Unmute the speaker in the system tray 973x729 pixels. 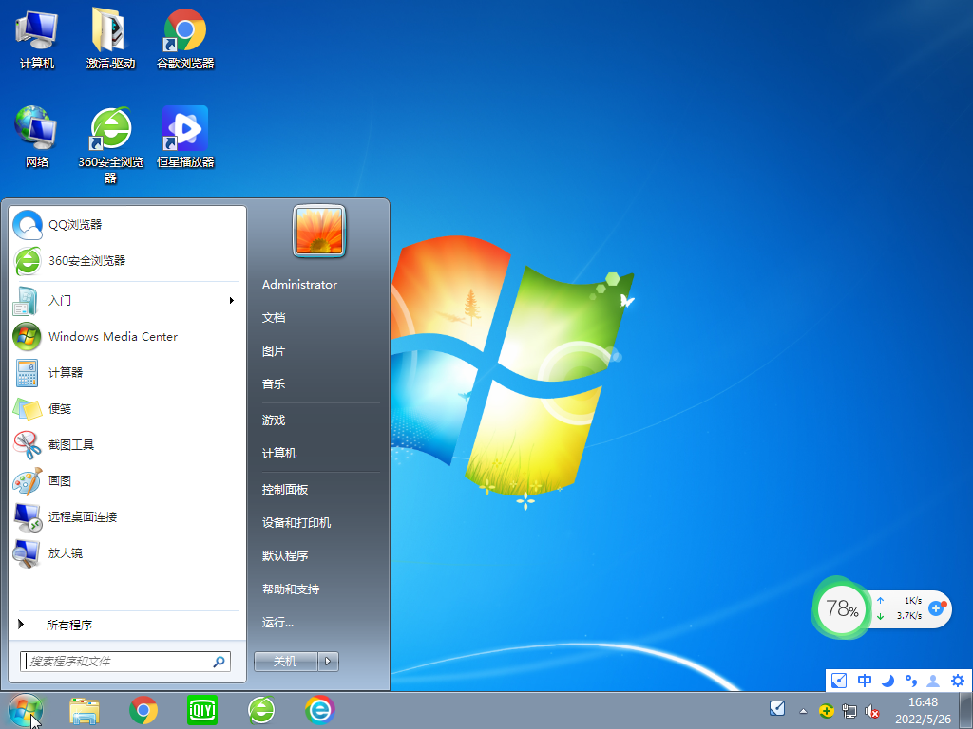(x=873, y=710)
